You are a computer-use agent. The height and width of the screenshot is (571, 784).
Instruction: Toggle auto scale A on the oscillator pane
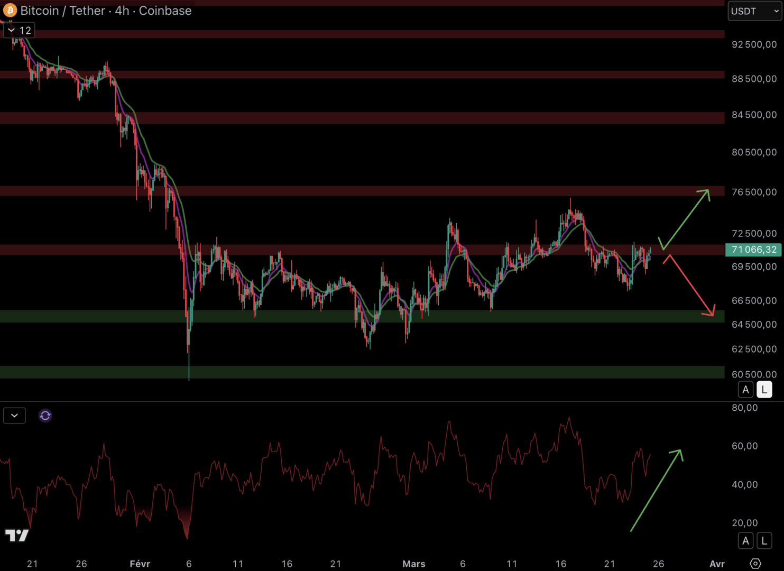(x=745, y=541)
